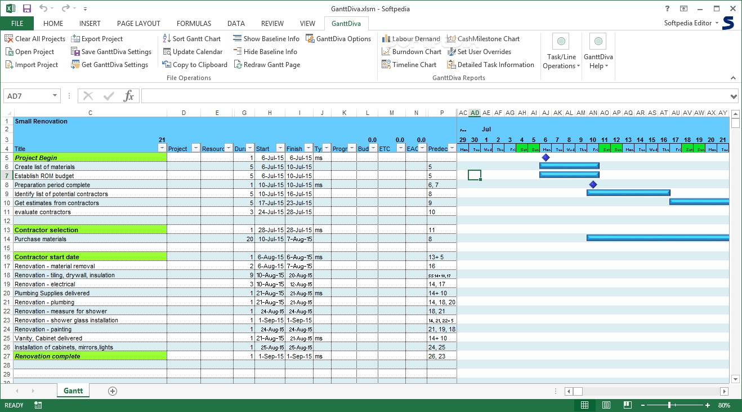Open Detailed Task Information
The width and height of the screenshot is (742, 412).
(491, 65)
